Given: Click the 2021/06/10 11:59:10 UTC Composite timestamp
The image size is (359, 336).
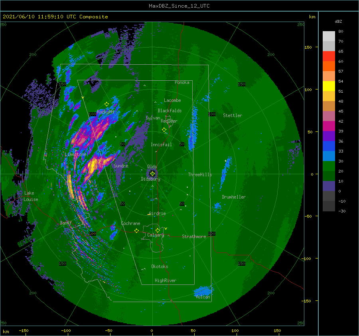Looking at the screenshot, I should [55, 17].
